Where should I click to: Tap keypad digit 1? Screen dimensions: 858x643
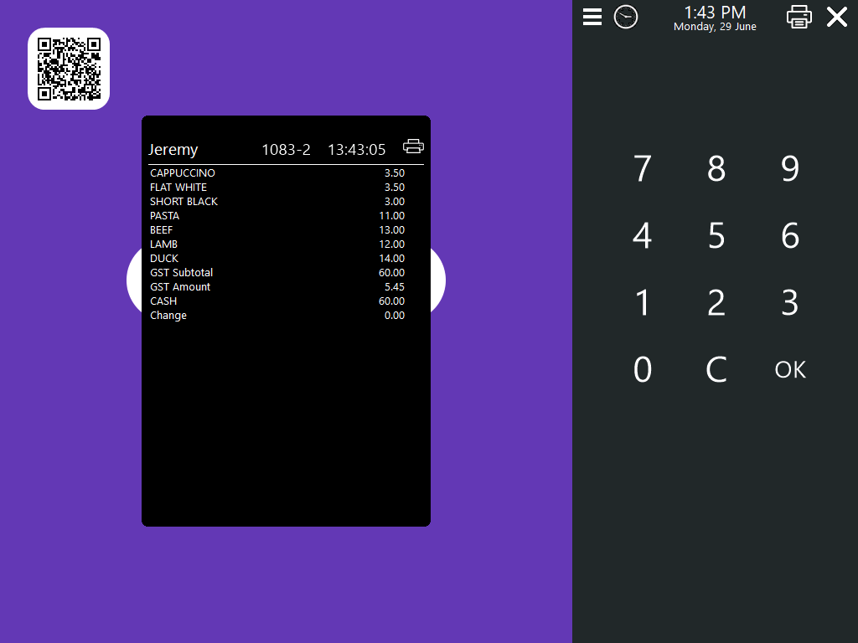tap(643, 302)
